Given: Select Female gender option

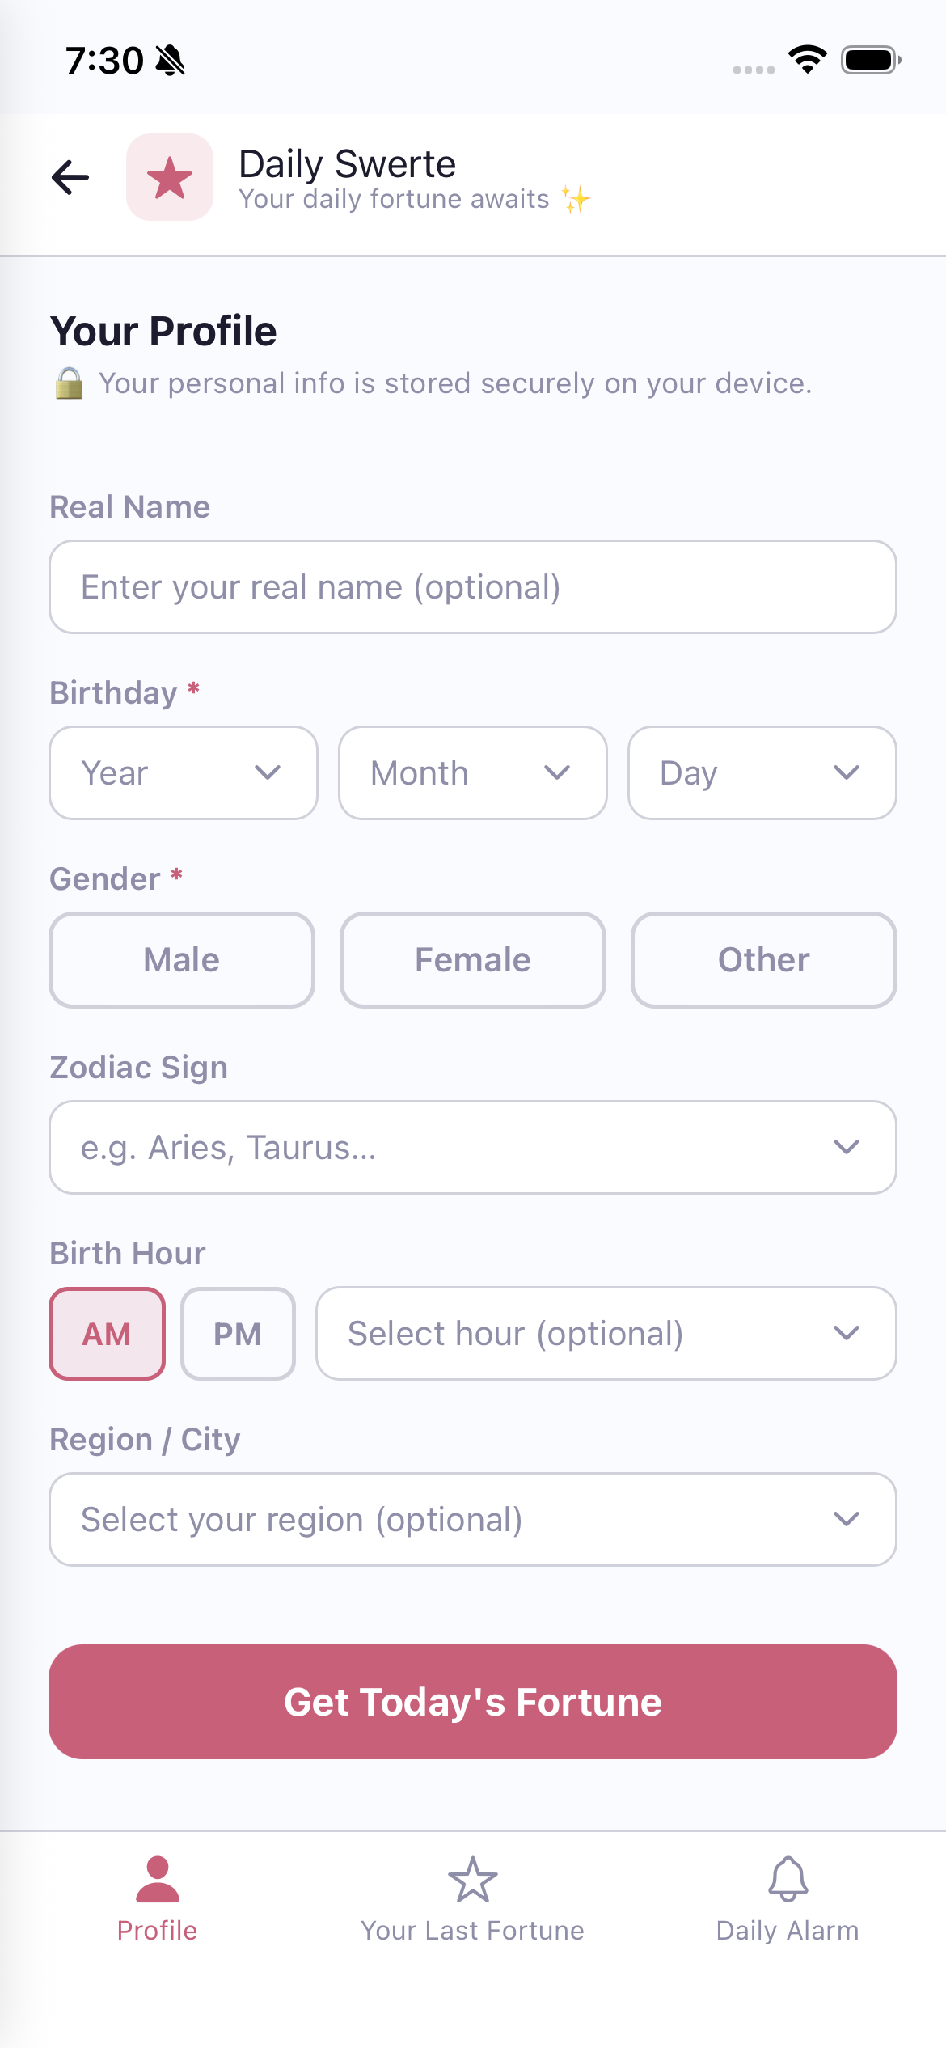Looking at the screenshot, I should tap(473, 960).
